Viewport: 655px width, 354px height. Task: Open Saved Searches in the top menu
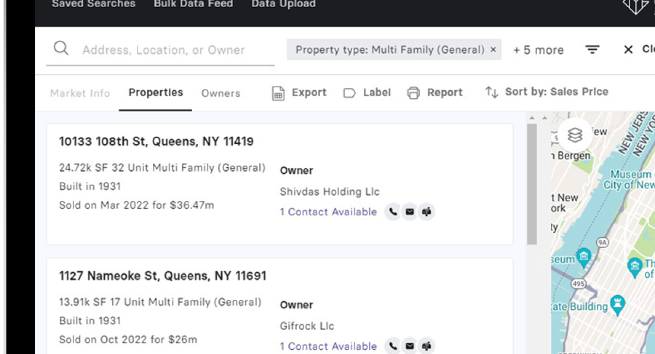pyautogui.click(x=94, y=4)
